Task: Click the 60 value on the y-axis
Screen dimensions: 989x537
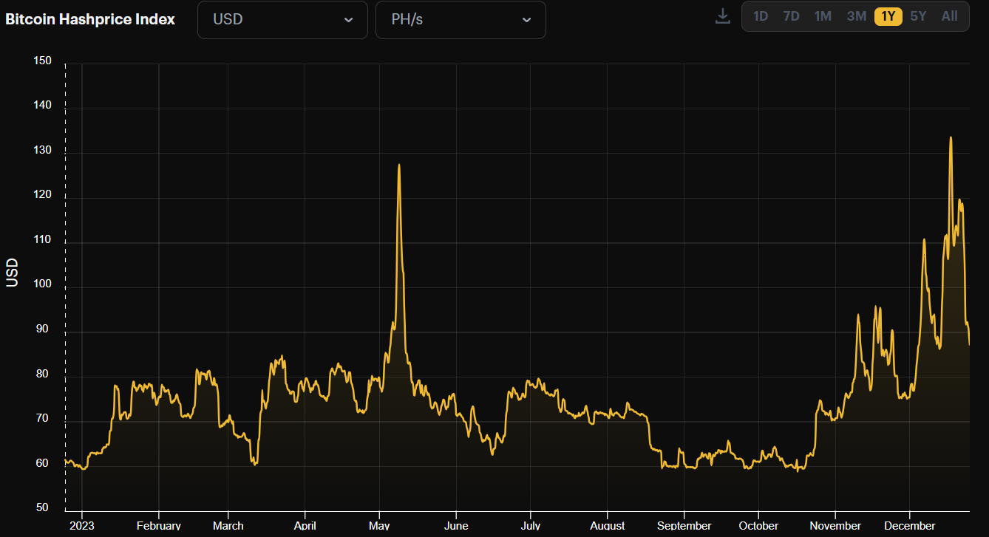Action: pos(43,463)
